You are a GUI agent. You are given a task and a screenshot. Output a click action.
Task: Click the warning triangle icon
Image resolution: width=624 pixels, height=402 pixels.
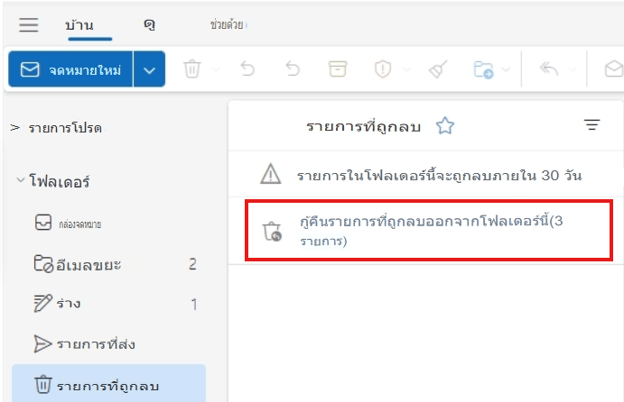[271, 174]
